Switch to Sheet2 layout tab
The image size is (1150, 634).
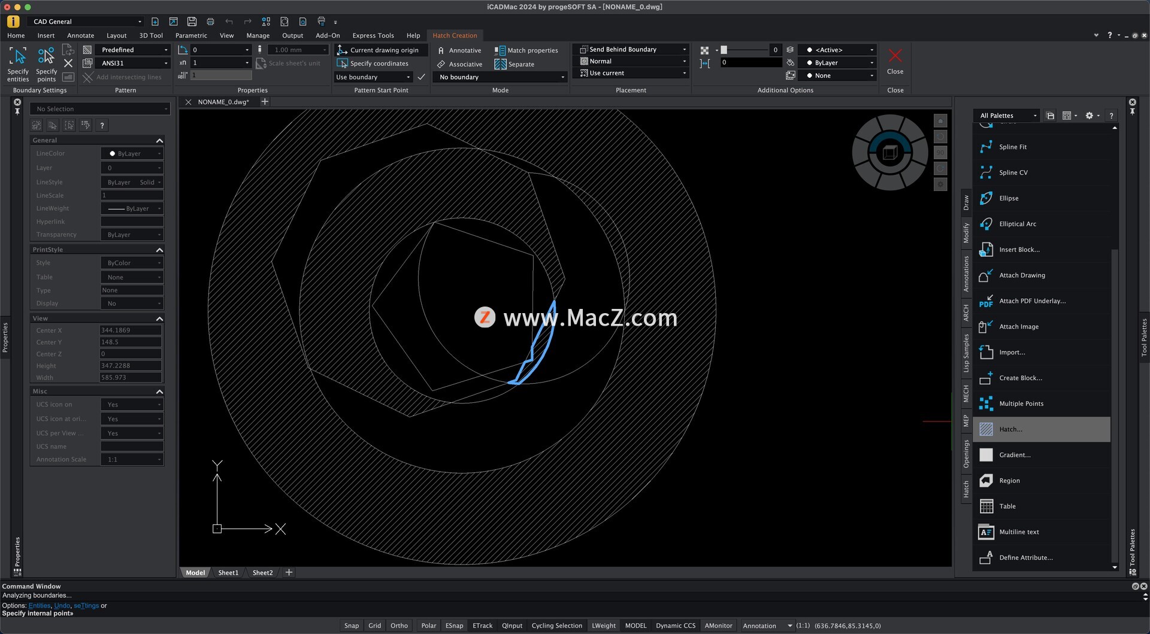tap(262, 573)
